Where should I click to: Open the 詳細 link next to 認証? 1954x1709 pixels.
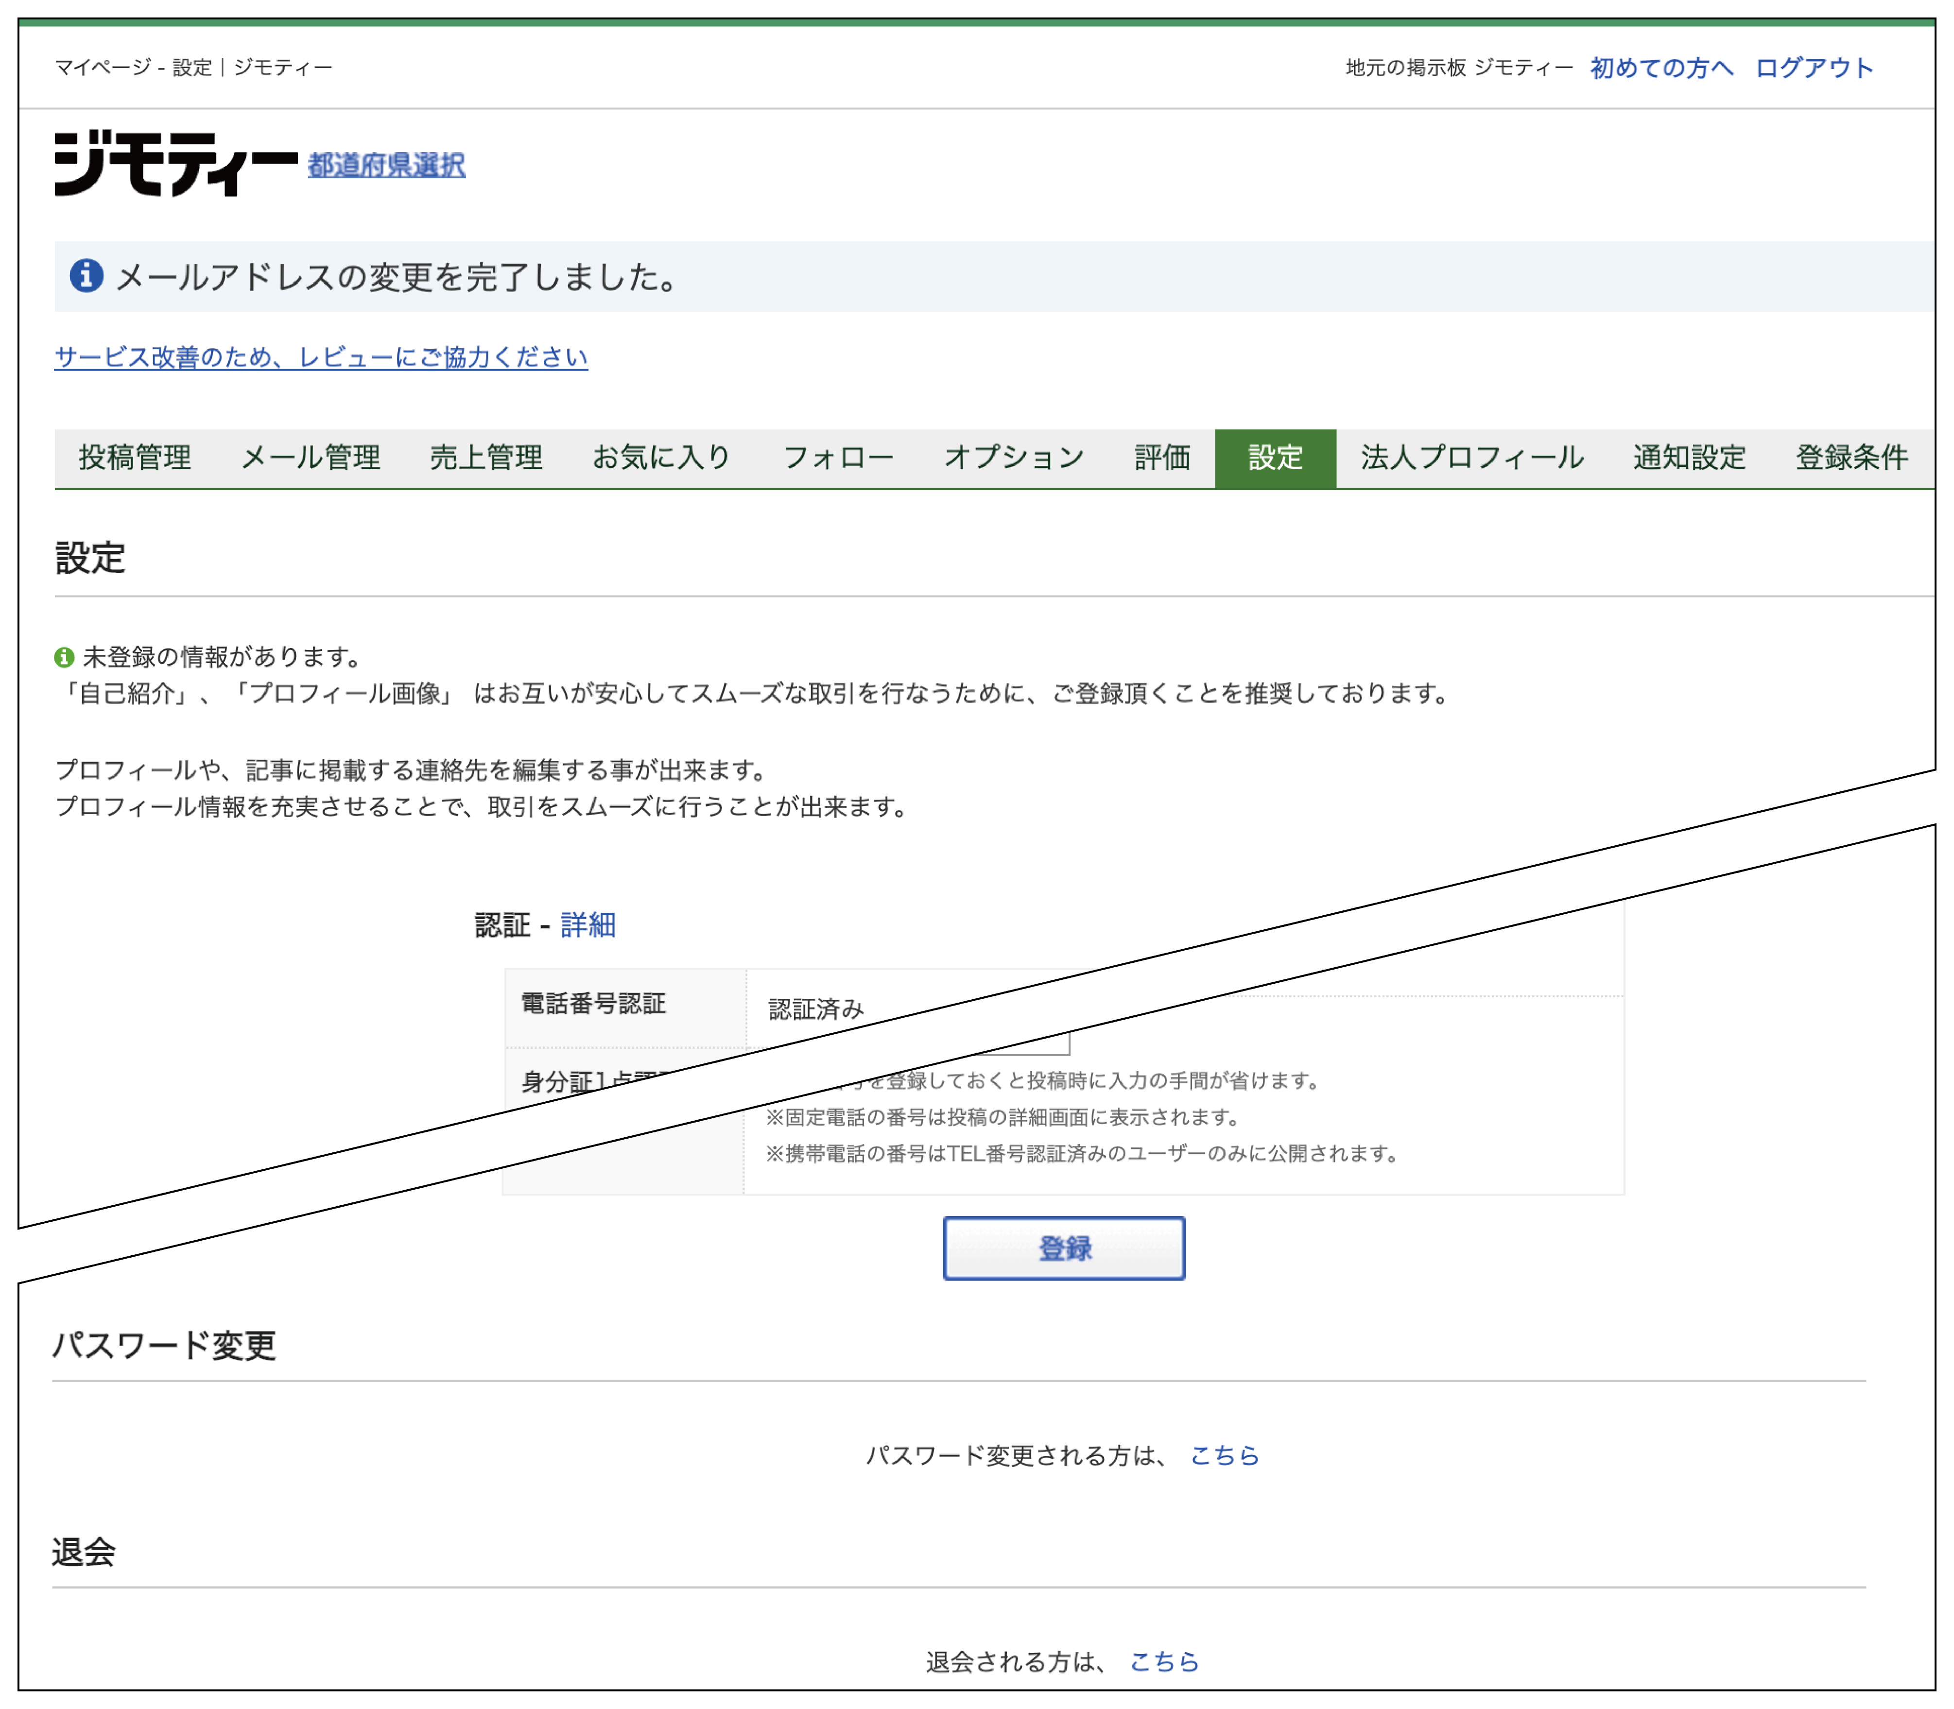pos(588,924)
